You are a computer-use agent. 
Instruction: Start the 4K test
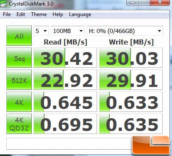(x=19, y=102)
